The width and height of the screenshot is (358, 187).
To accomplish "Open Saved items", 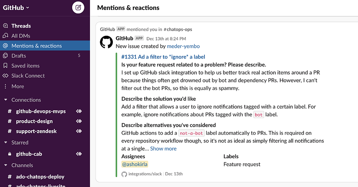I will pyautogui.click(x=26, y=65).
